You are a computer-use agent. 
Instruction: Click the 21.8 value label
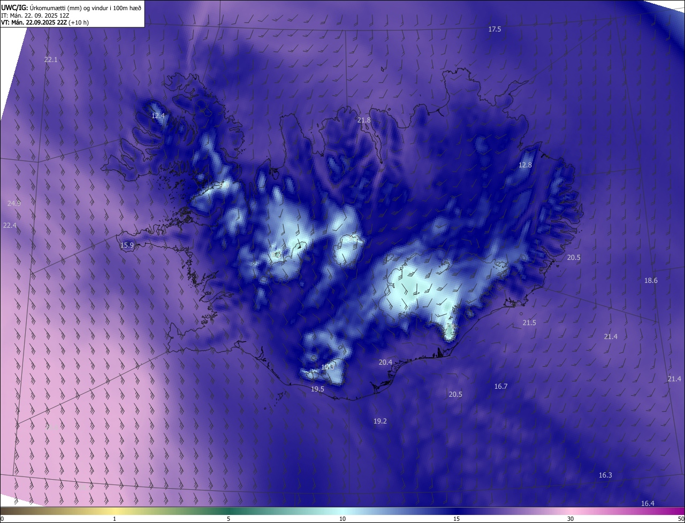coord(364,120)
